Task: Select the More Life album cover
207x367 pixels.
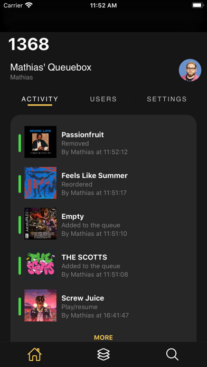Action: click(x=40, y=142)
